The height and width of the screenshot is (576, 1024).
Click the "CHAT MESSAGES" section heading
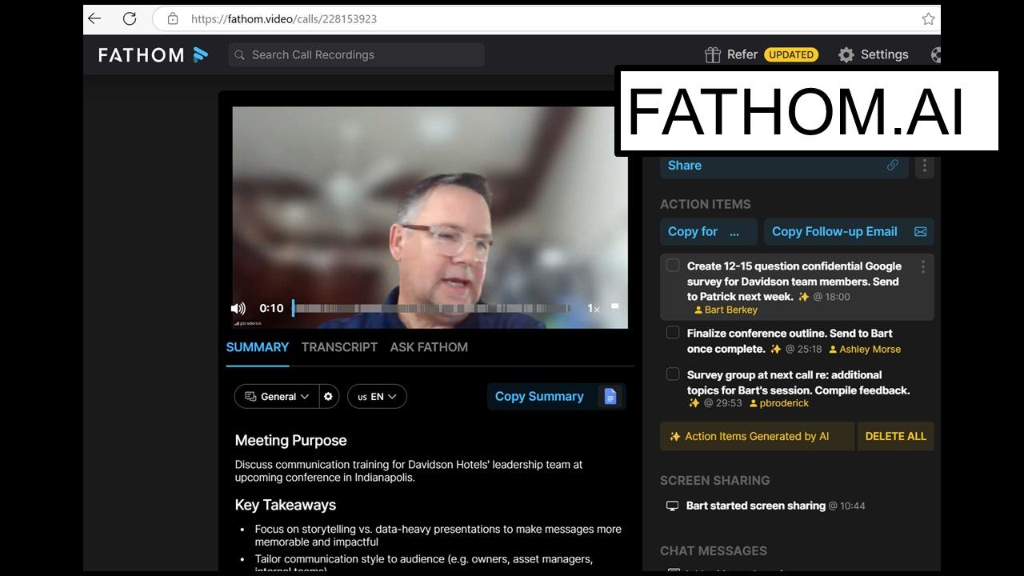pyautogui.click(x=714, y=551)
